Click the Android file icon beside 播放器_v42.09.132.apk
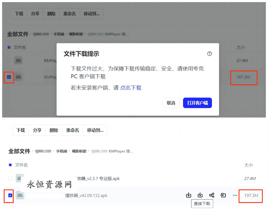The height and width of the screenshot is (215, 268). pos(20,195)
